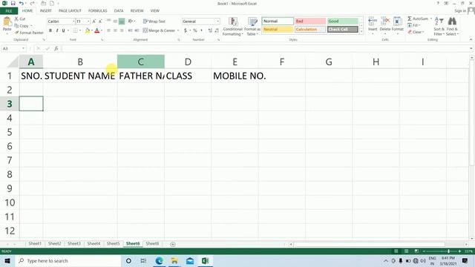
Task: Click the Increase Indent icon
Action: pos(137,30)
